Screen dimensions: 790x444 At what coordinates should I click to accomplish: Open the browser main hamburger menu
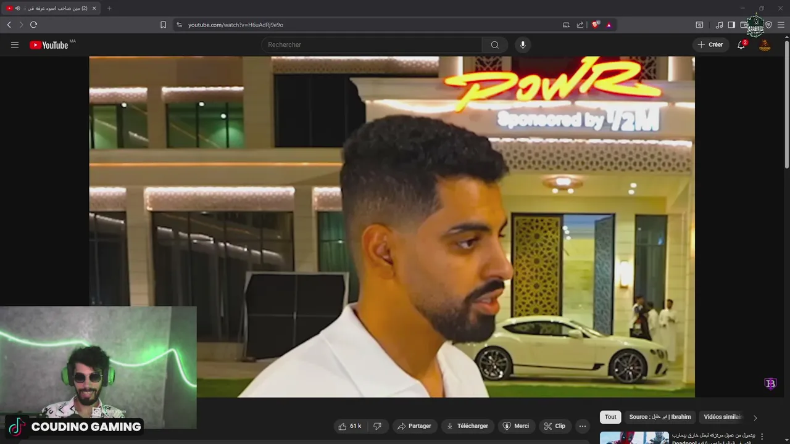[x=781, y=25]
